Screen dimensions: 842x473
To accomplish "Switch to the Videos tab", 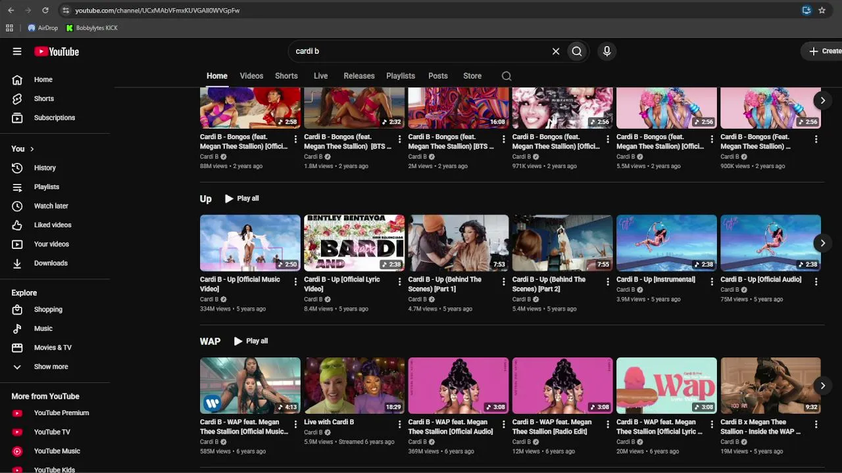I will [x=251, y=76].
